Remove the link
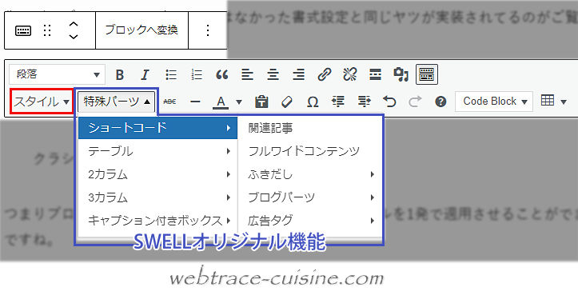 click(349, 75)
